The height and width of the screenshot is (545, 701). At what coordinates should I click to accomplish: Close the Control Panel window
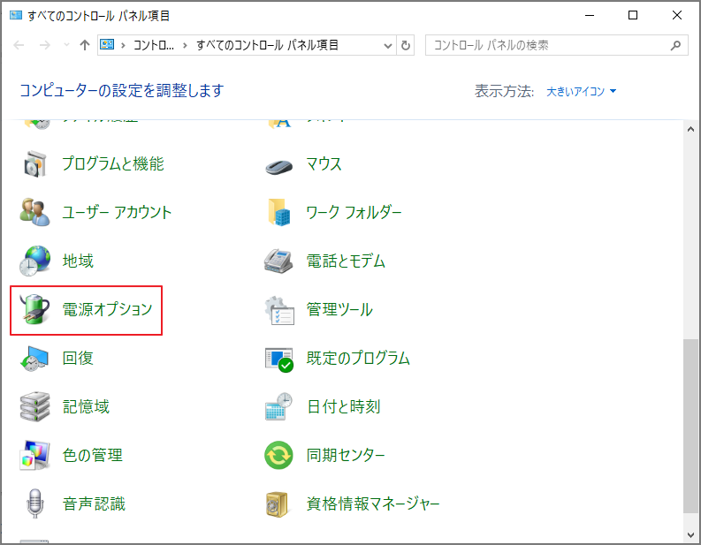click(677, 15)
